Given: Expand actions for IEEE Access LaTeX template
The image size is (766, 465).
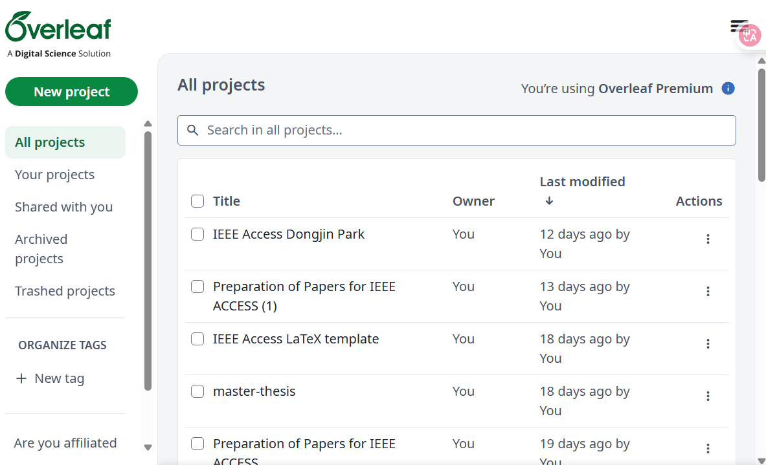Looking at the screenshot, I should (x=708, y=343).
